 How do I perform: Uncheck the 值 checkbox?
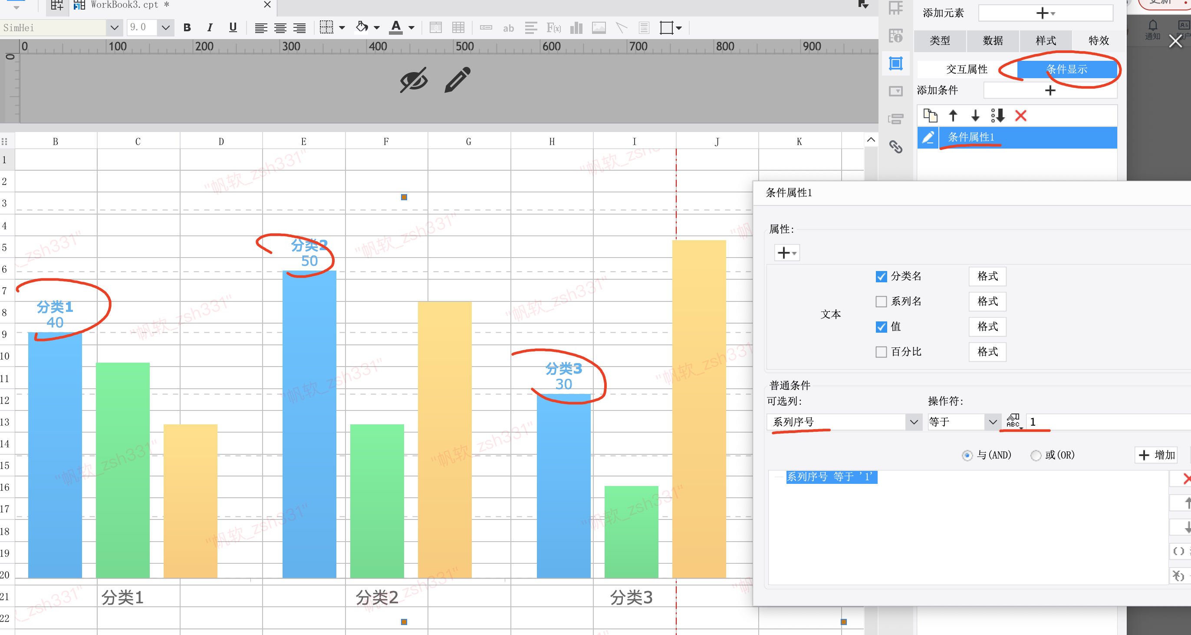881,327
